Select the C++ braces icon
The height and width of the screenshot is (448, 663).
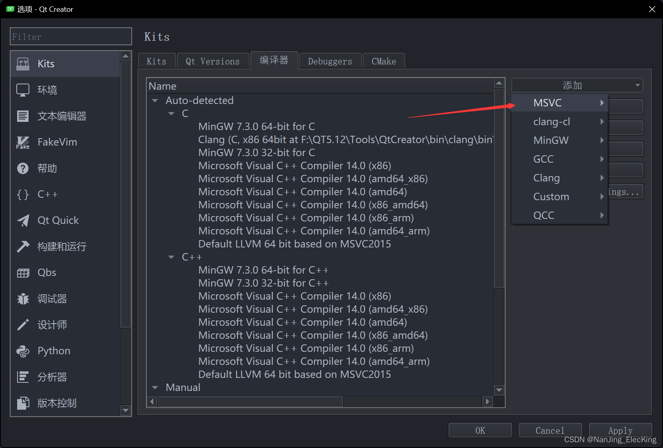point(23,194)
